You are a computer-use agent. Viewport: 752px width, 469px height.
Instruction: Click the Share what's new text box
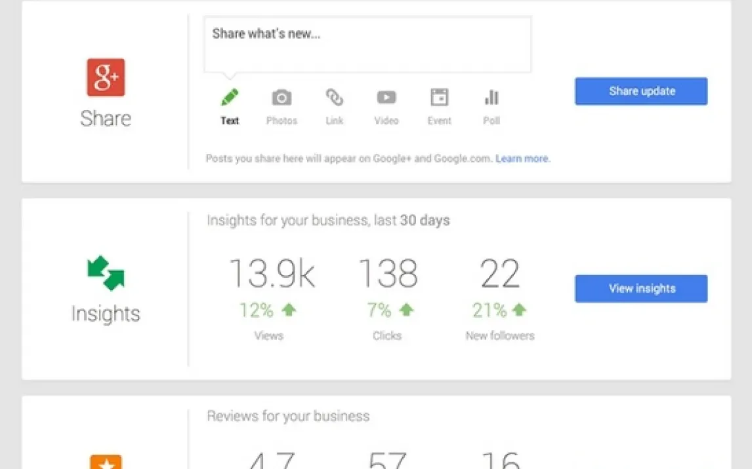coord(367,45)
